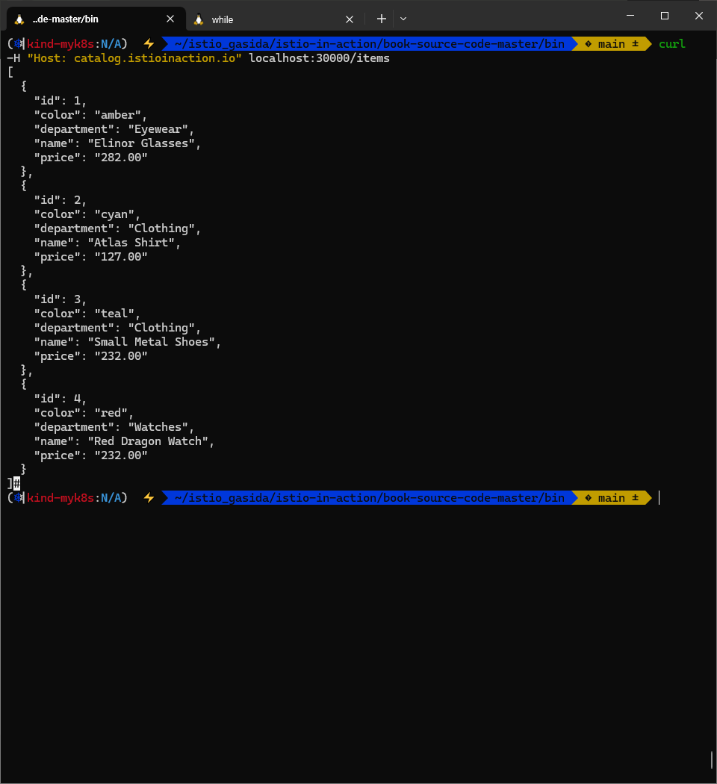Switch to the while tab
Image resolution: width=717 pixels, height=784 pixels.
[275, 19]
